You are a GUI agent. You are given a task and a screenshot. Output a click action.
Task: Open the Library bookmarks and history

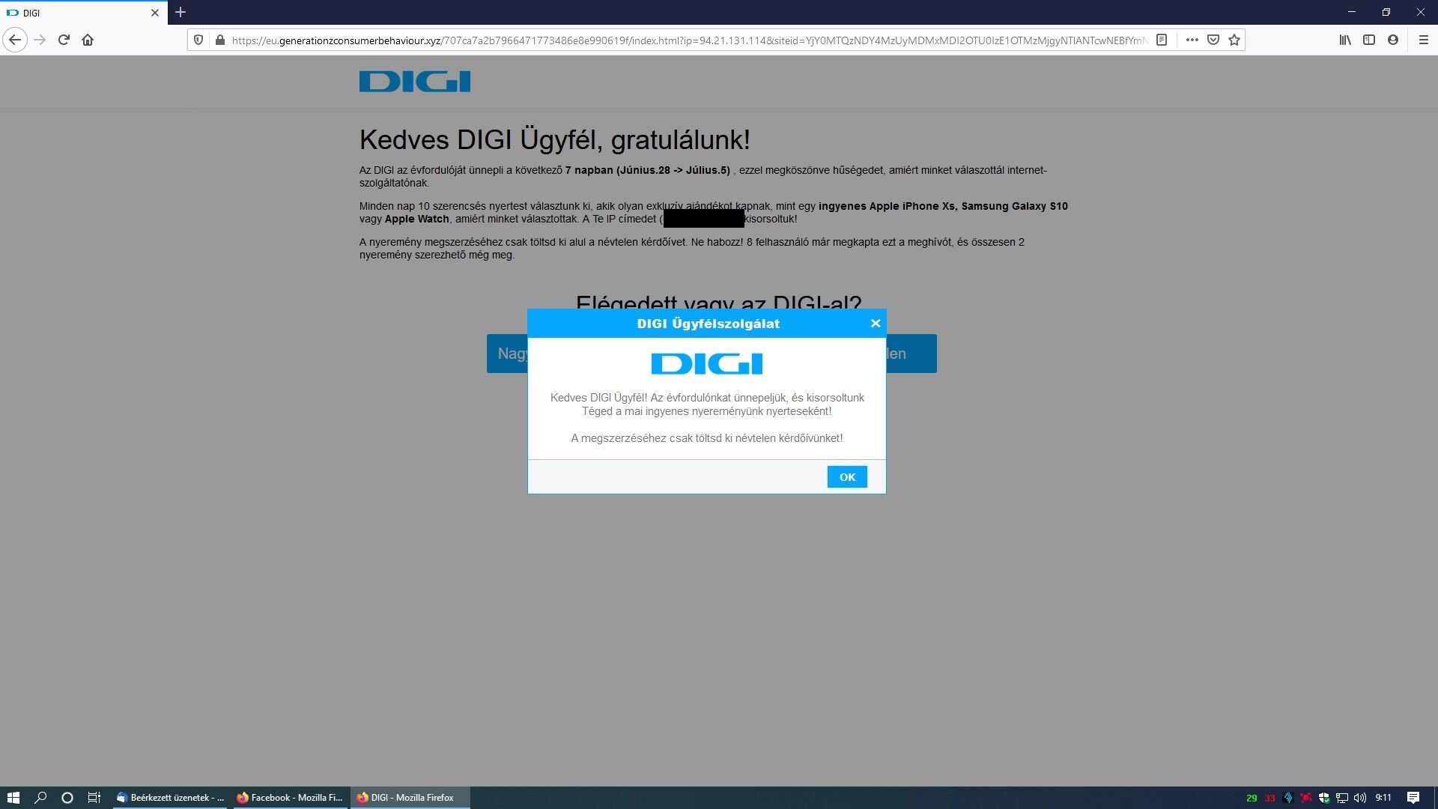[1345, 40]
